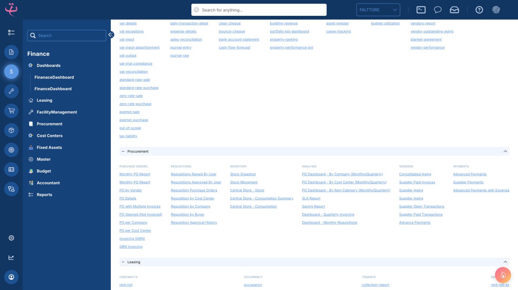Collapse the Procurement section minus toggle
The height and width of the screenshot is (290, 518).
(123, 151)
